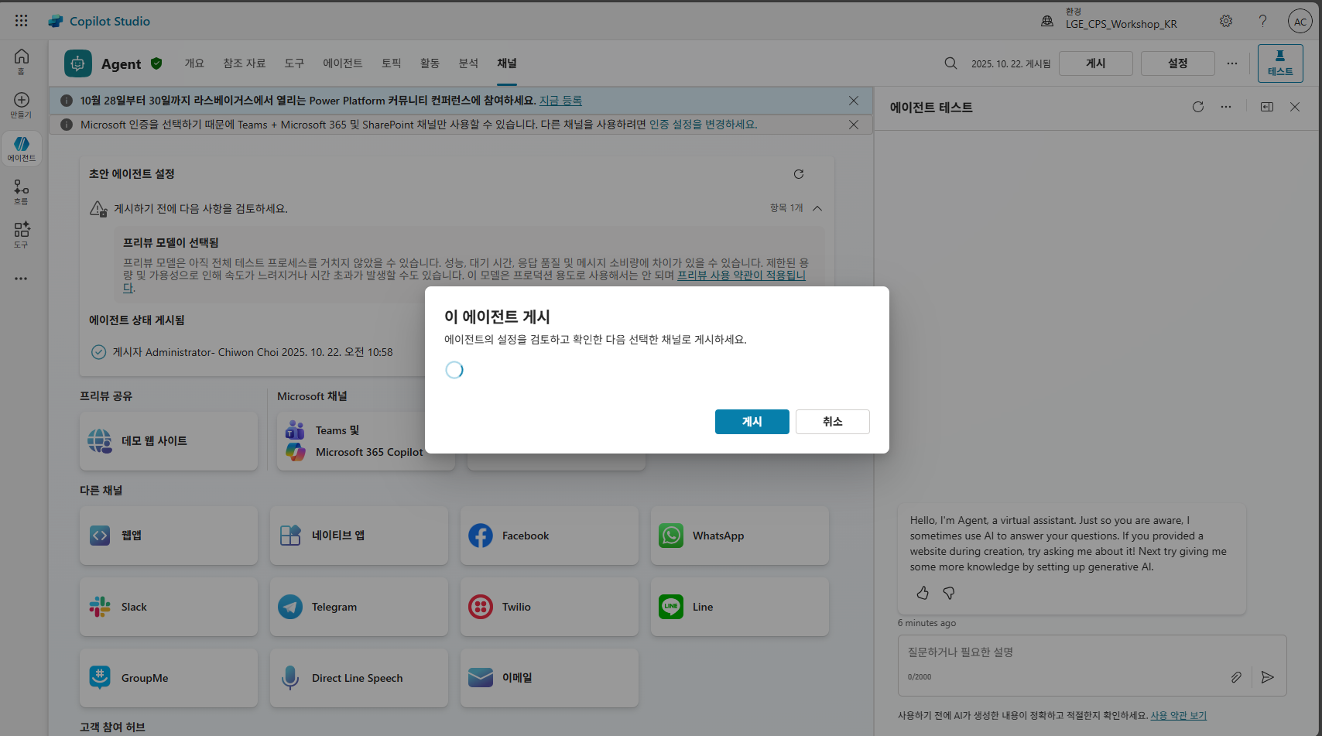The image size is (1322, 736).
Task: Expand the left sidebar more ellipsis
Action: 21,279
